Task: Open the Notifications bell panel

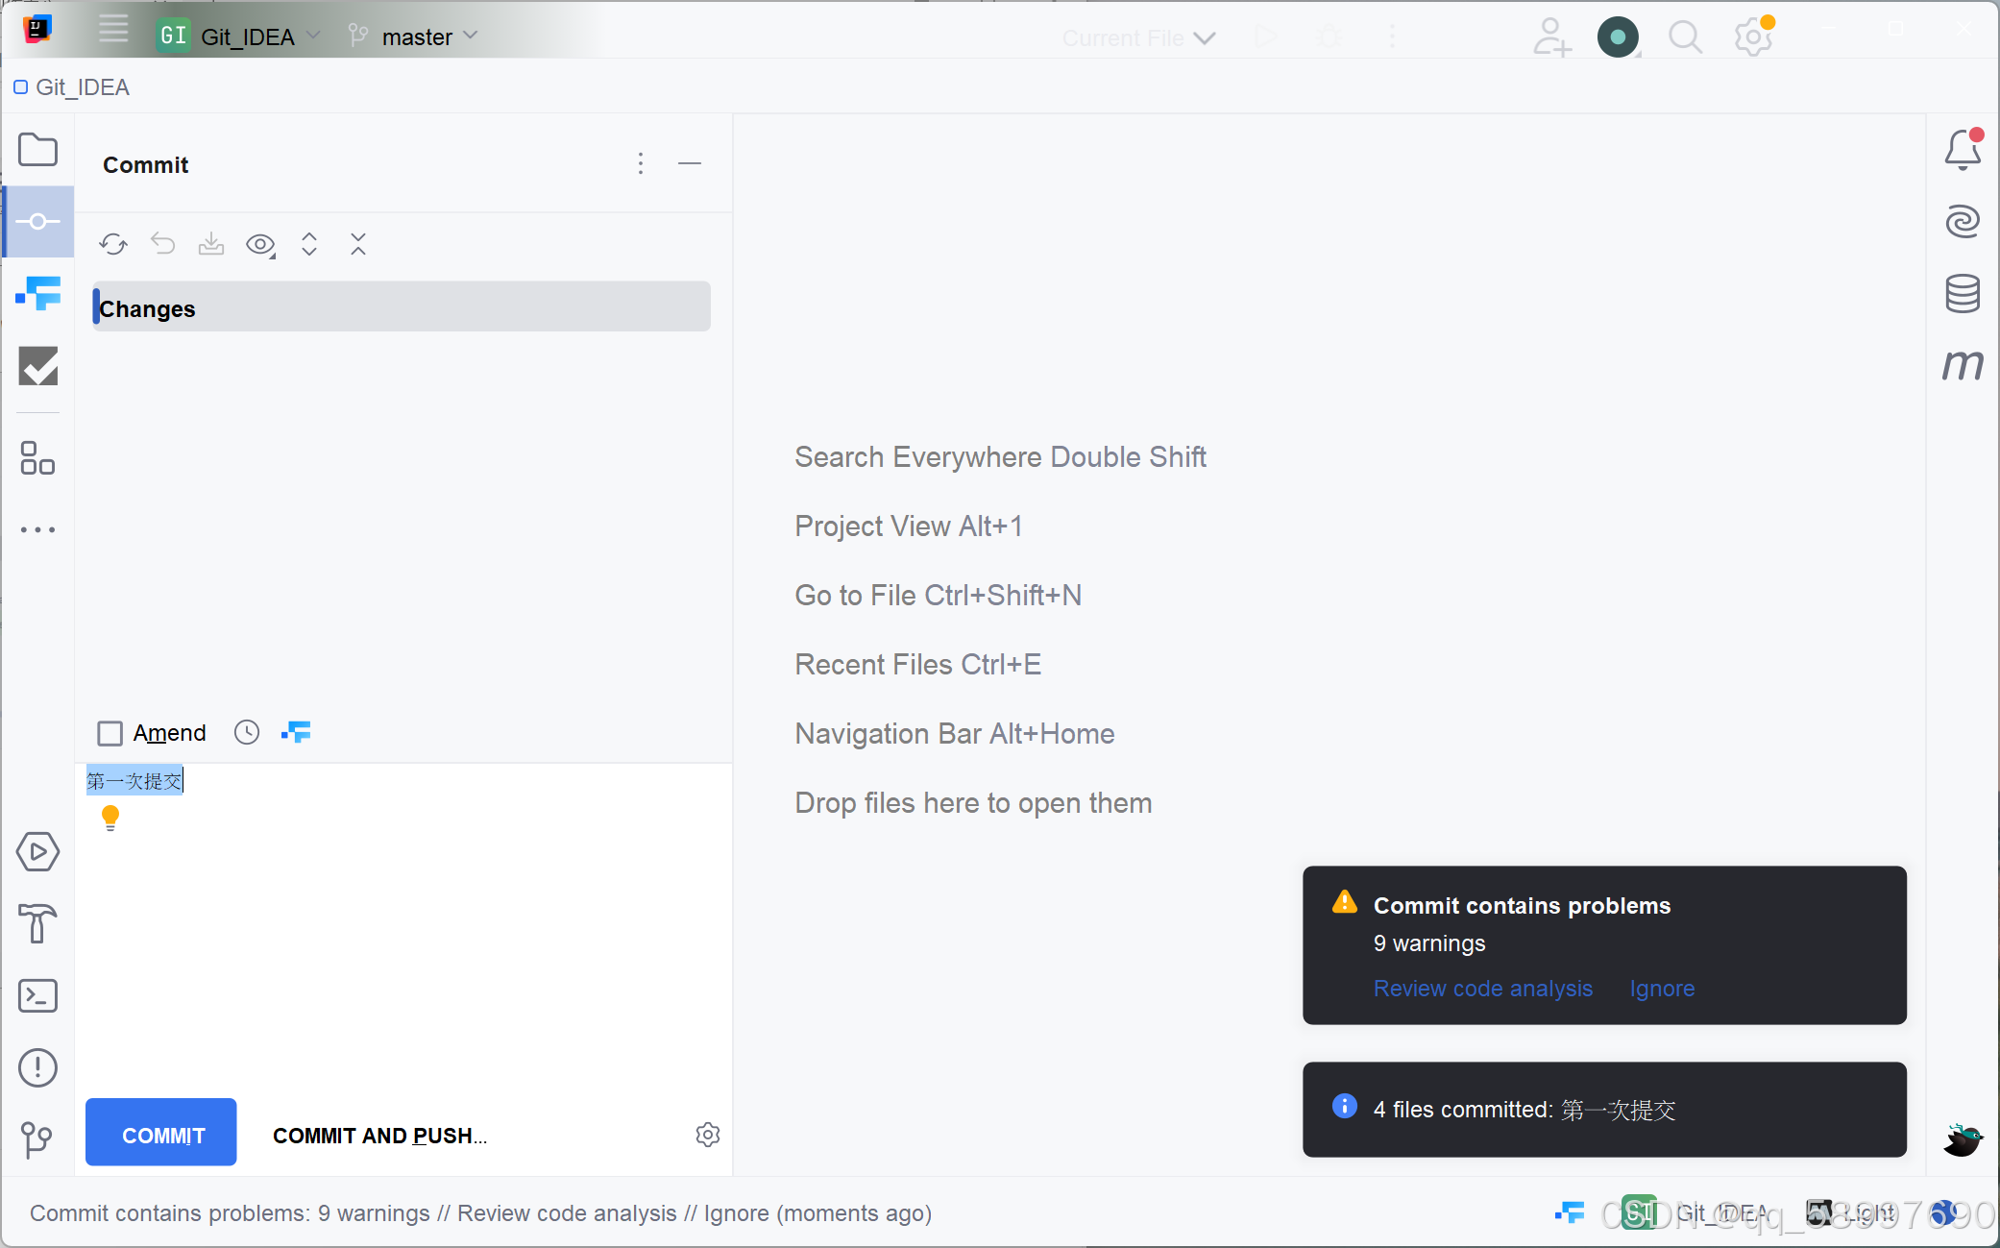Action: click(1962, 151)
